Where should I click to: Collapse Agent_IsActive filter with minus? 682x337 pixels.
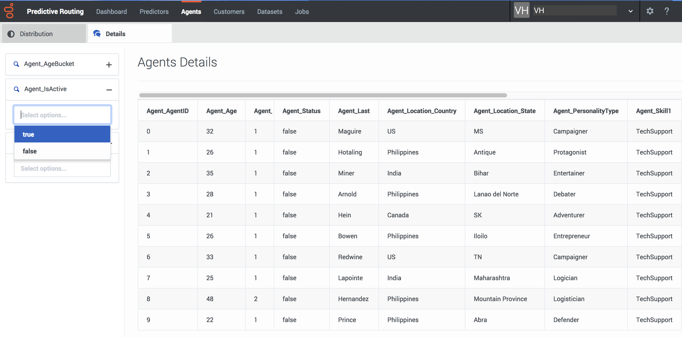pos(109,90)
